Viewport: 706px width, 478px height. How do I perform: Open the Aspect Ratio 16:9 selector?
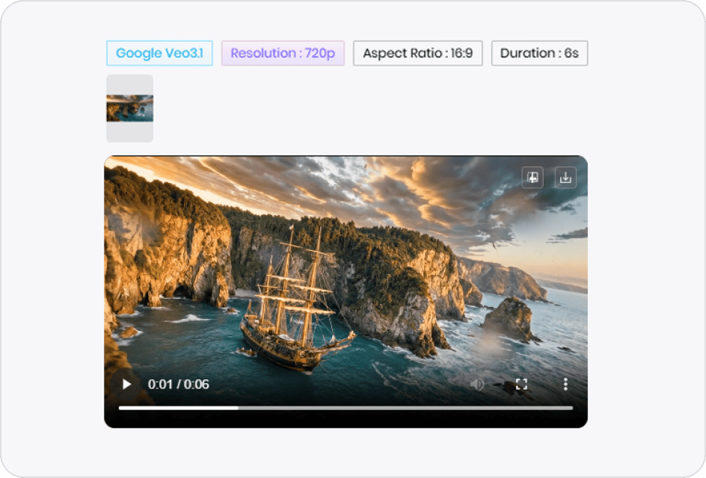click(417, 53)
